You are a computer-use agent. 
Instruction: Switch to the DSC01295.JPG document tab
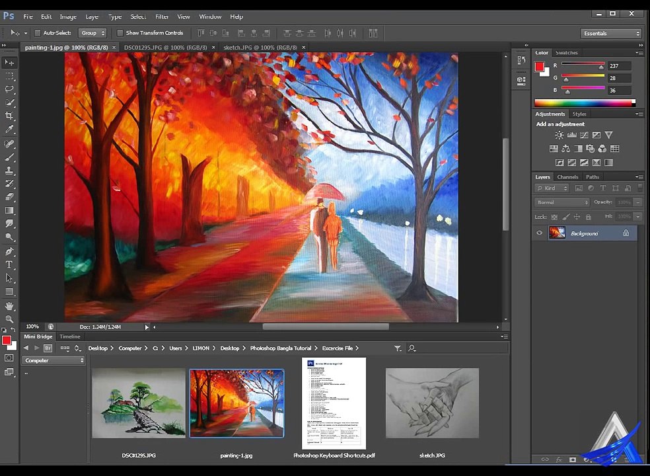coord(165,48)
